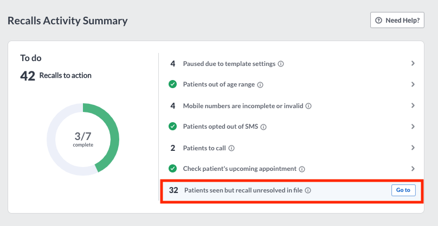438x226 pixels.
Task: Click info icon beside Paused due to template settings
Action: click(281, 64)
